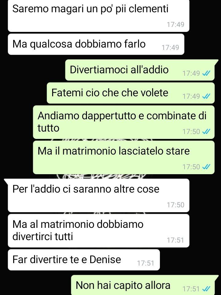Tap the blue ticks on 'Andiamo dappertutto' message
Viewport: 221px width, 295px height.
206,132
